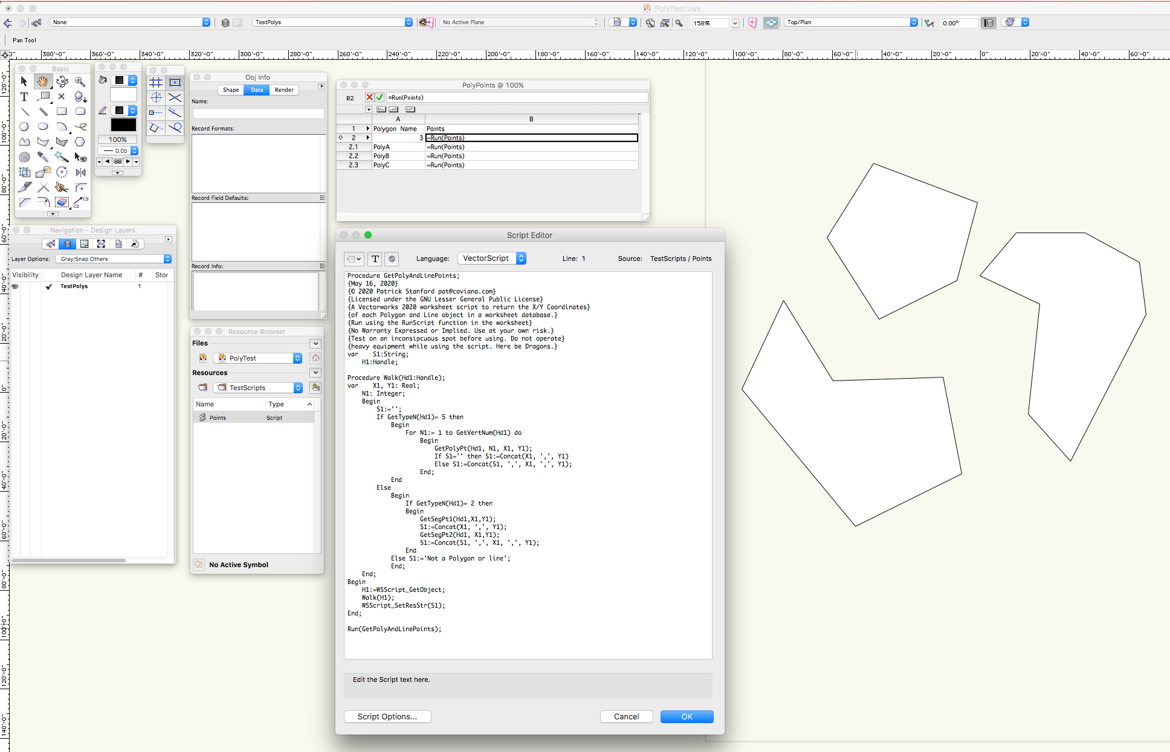This screenshot has height=752, width=1170.
Task: Toggle visibility of TestPolys design layer
Action: 15,286
